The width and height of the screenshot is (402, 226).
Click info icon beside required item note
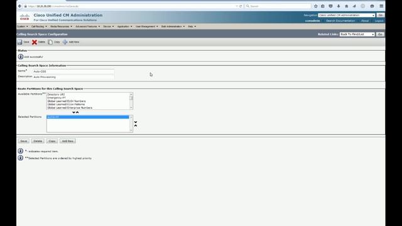[21, 151]
